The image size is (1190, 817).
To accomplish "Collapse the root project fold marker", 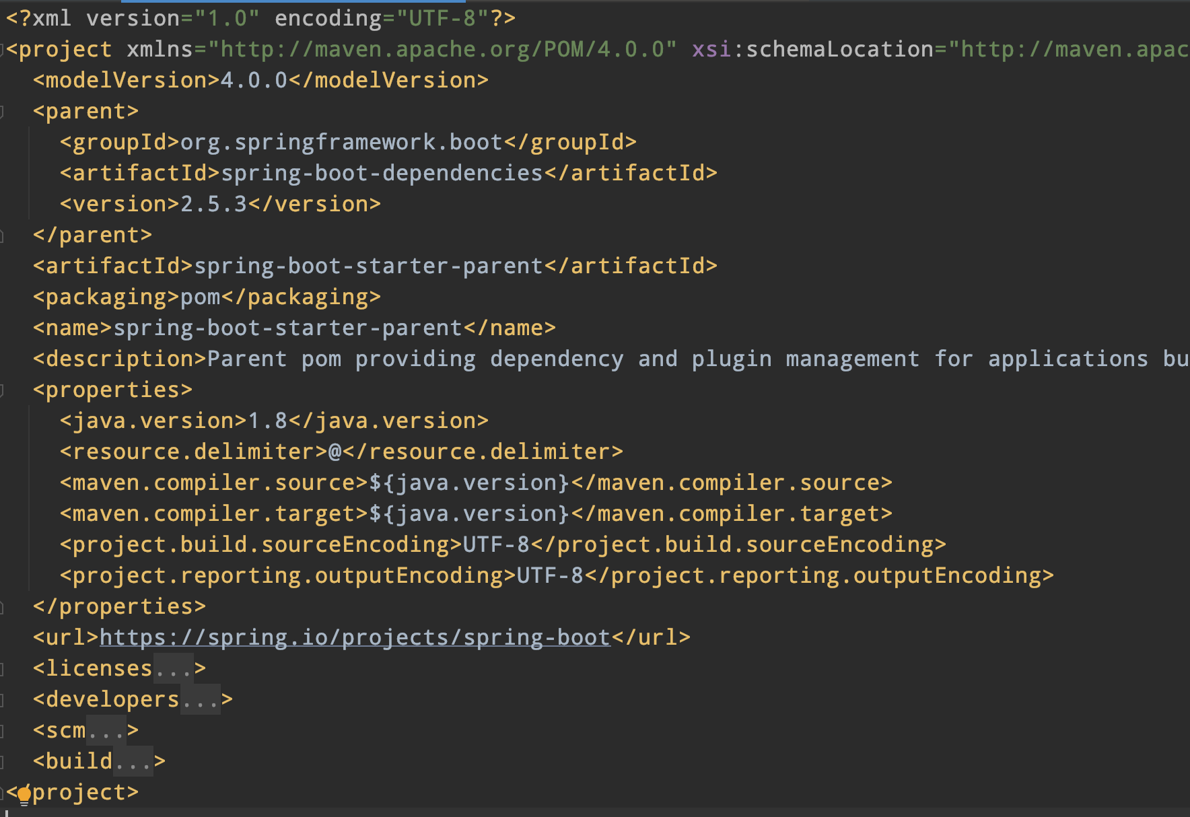I will point(2,50).
